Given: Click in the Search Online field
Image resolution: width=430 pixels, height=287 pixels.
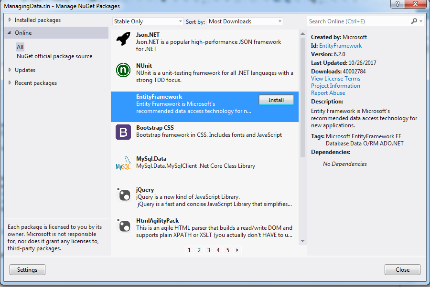Looking at the screenshot, I should pyautogui.click(x=359, y=21).
